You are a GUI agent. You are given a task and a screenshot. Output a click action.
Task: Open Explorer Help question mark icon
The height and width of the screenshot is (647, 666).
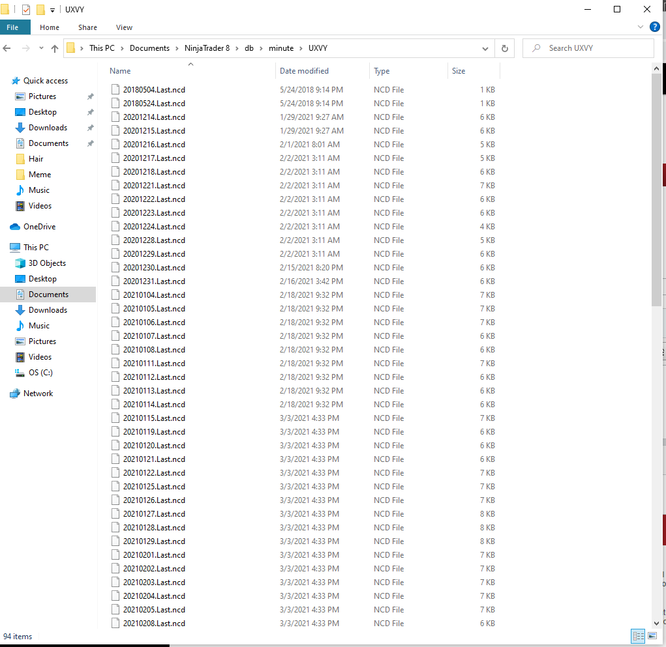[x=654, y=27]
